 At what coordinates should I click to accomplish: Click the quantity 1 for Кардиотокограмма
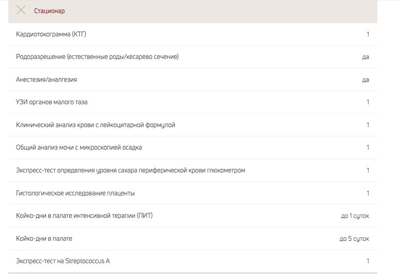[368, 34]
